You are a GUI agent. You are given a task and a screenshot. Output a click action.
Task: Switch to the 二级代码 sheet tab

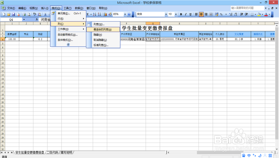52,152
